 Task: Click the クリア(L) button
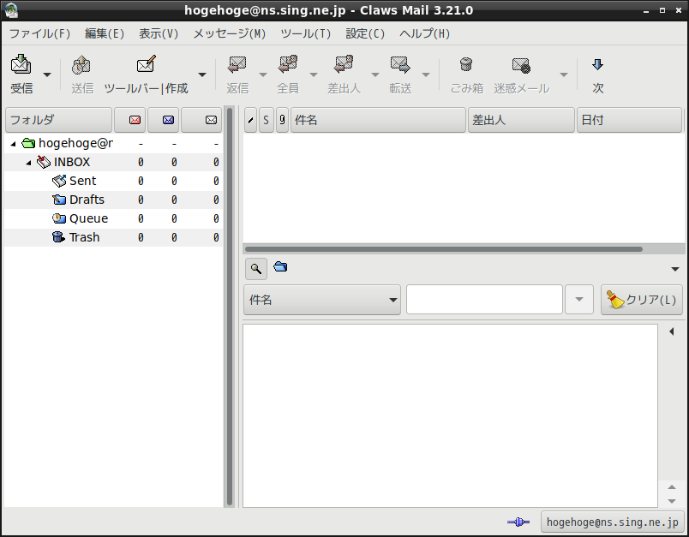click(642, 300)
